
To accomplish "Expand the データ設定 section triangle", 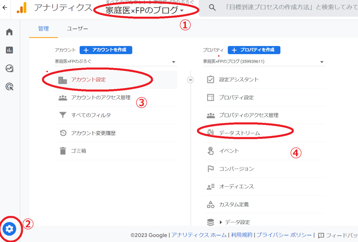I will point(221,222).
